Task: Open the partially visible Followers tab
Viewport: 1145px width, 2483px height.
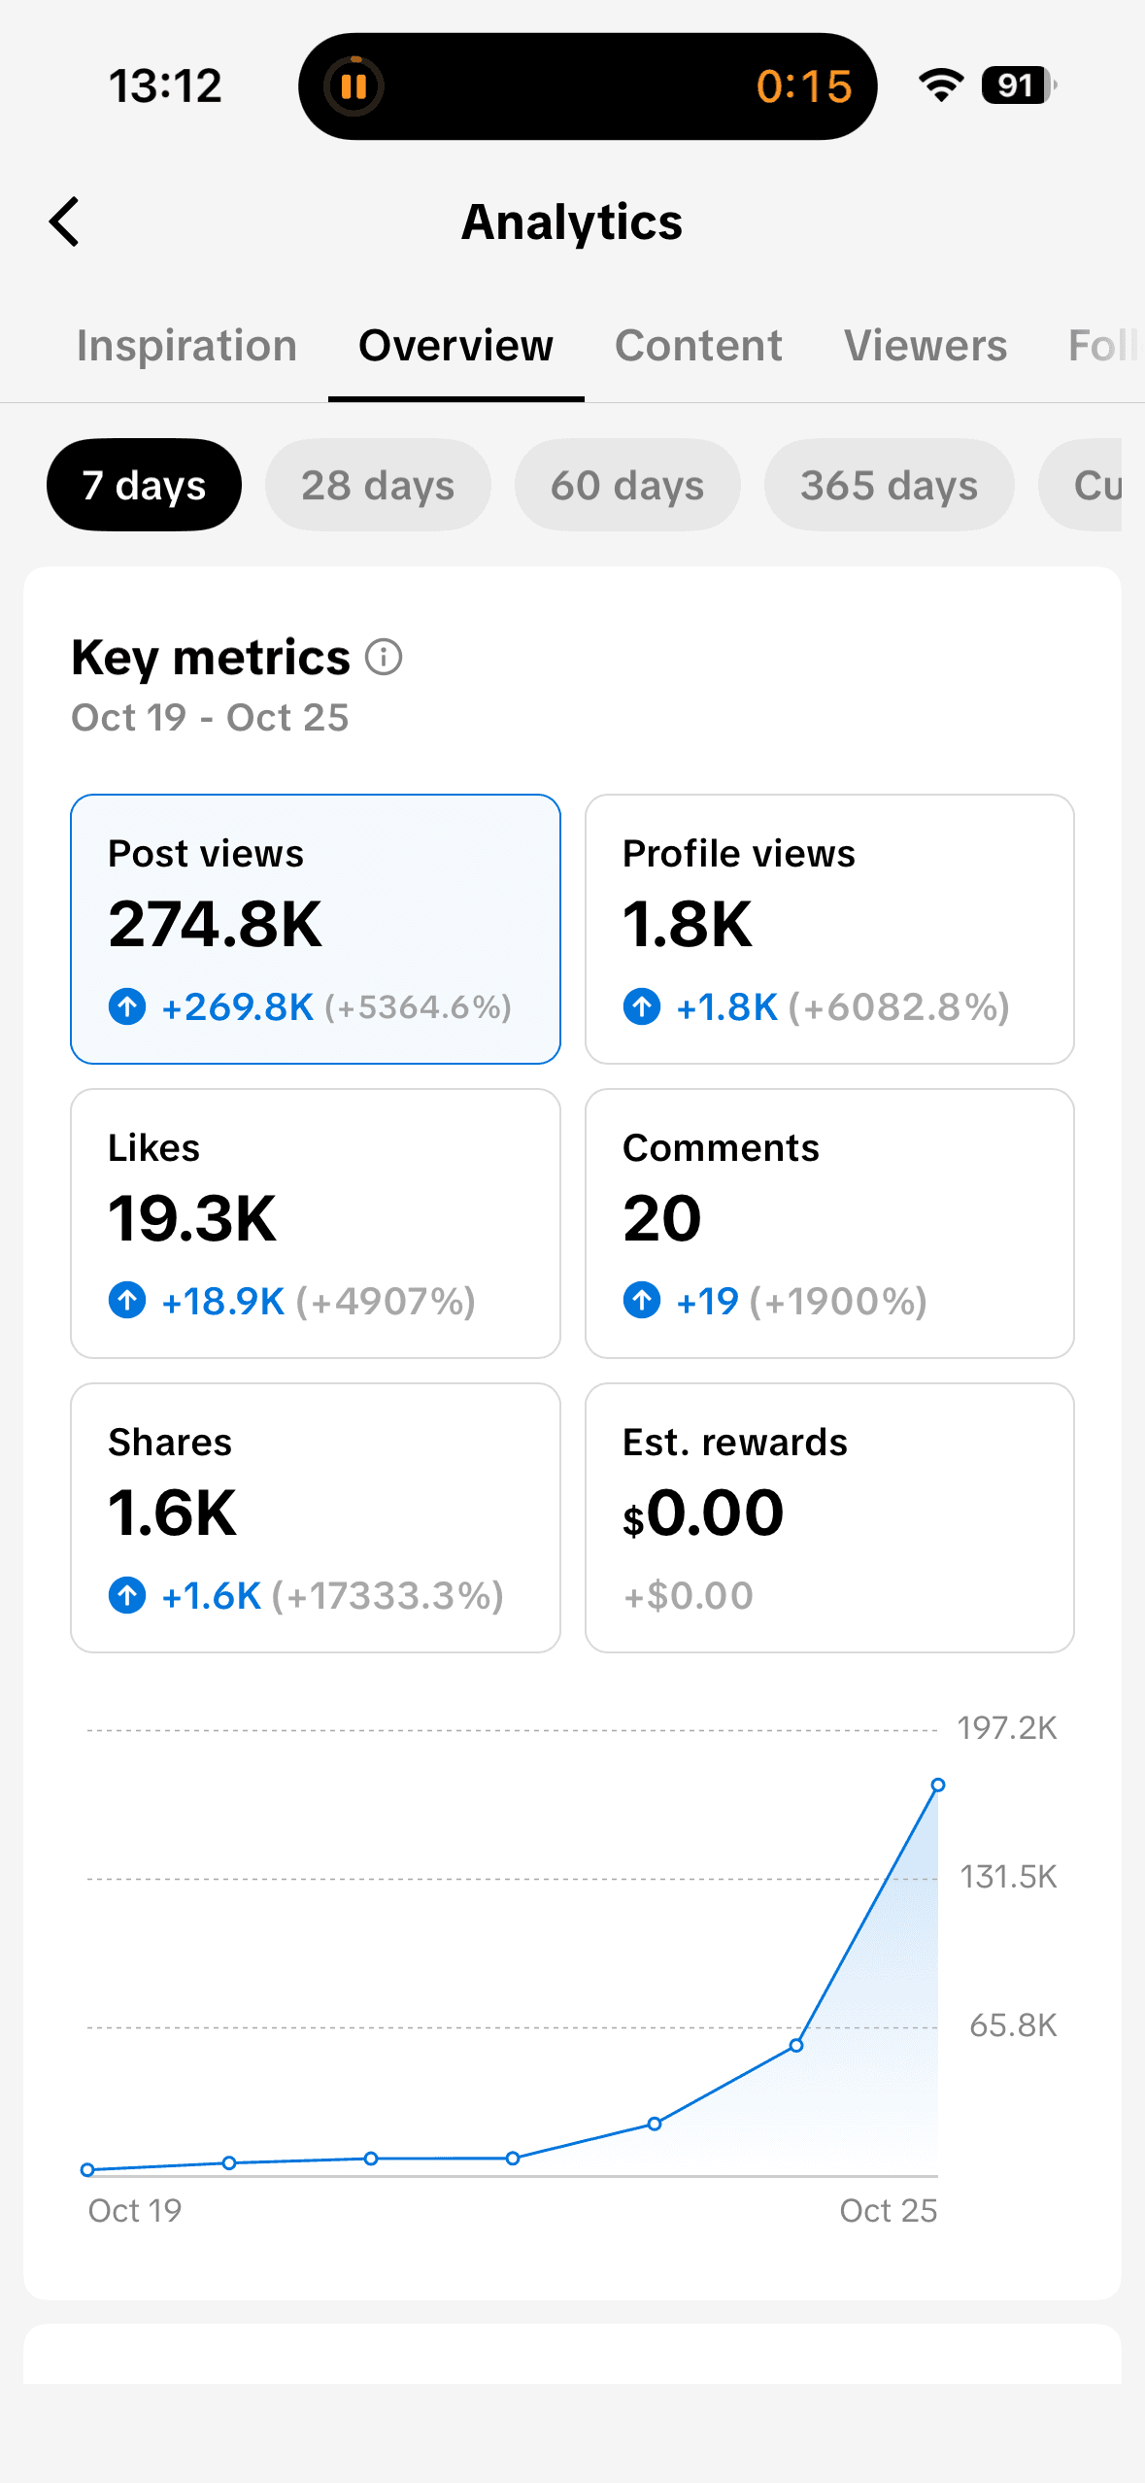Action: pyautogui.click(x=1104, y=346)
